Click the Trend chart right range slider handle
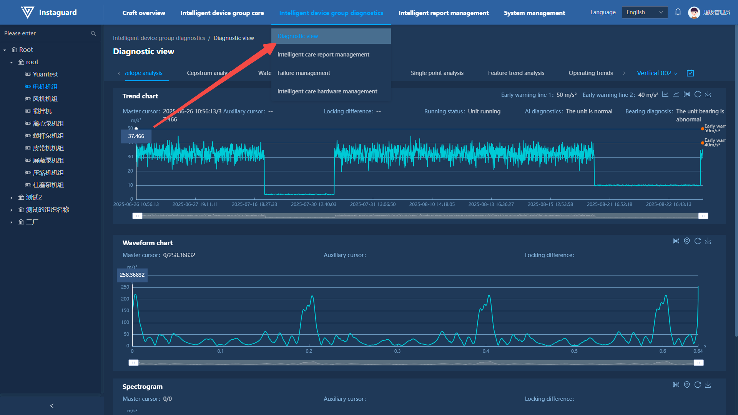 (703, 216)
